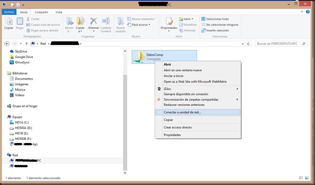
Task: Click the Buscar search field
Action: (281, 44)
